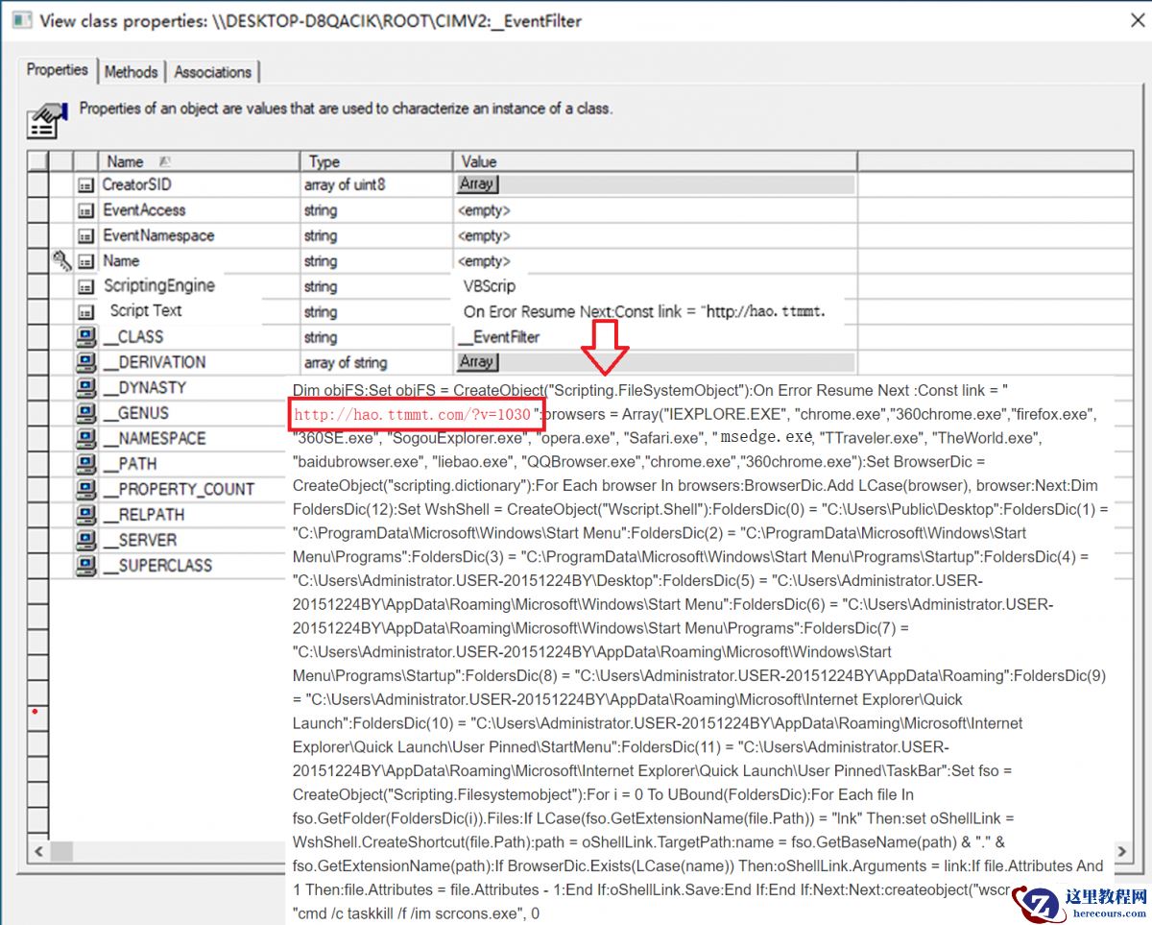The width and height of the screenshot is (1152, 925).
Task: Switch to the Methods tab
Action: point(131,71)
